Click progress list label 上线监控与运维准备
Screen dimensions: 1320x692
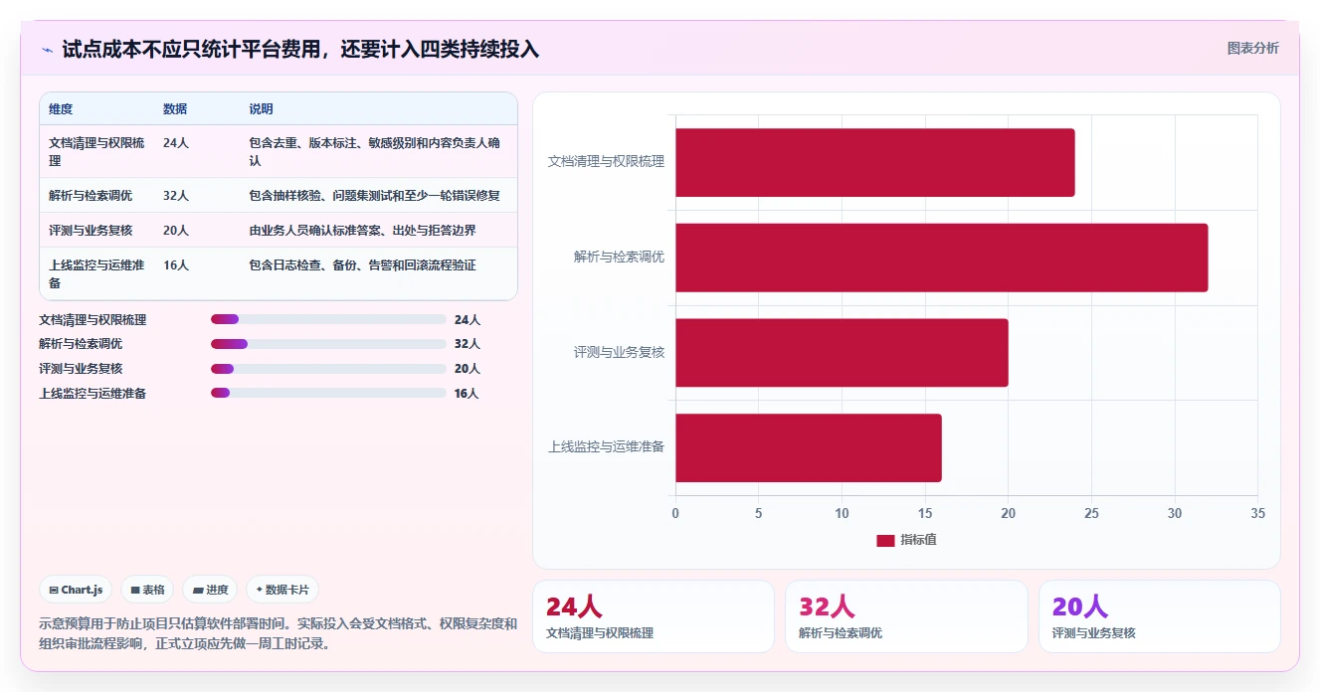coord(93,394)
